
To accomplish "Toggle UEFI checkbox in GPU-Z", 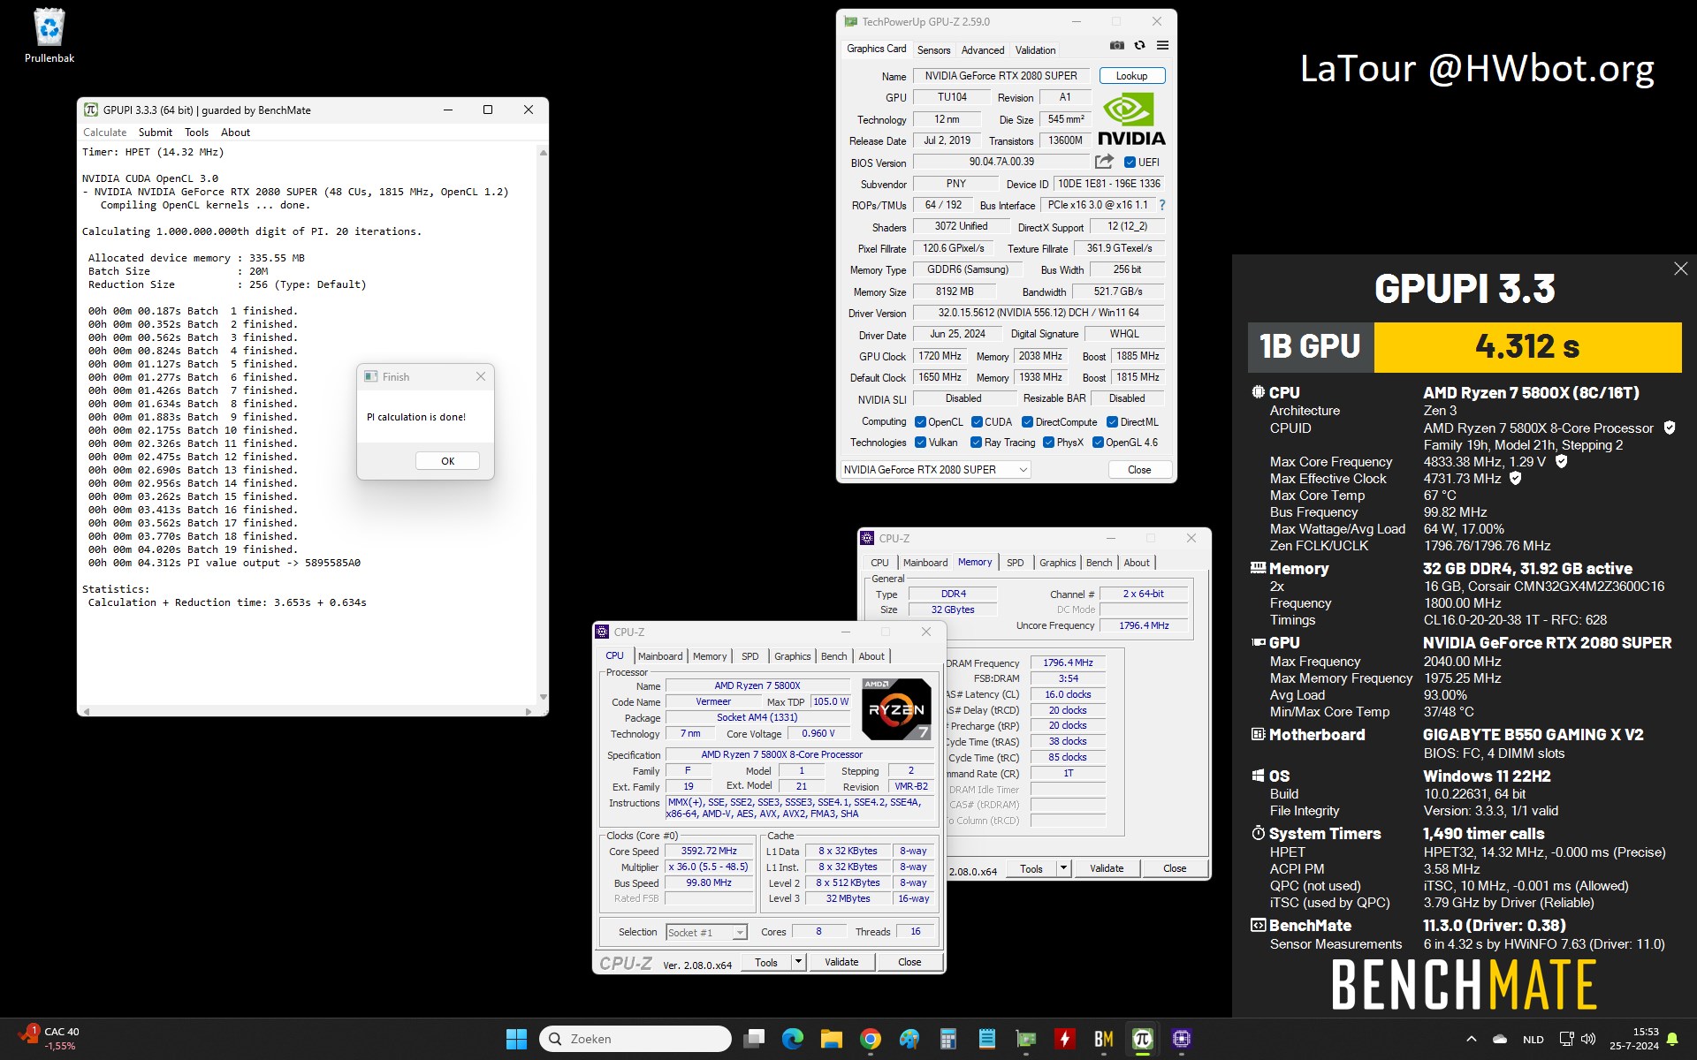I will click(x=1129, y=163).
